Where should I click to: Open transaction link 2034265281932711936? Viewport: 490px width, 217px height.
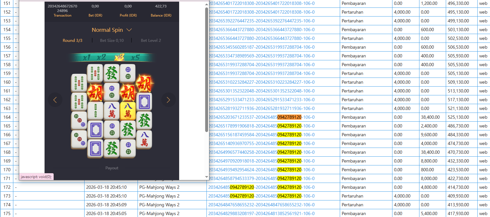coord(261,108)
